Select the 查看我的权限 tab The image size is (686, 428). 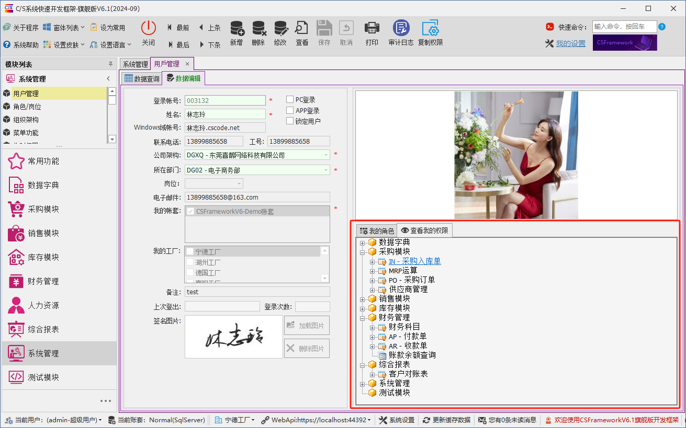424,230
